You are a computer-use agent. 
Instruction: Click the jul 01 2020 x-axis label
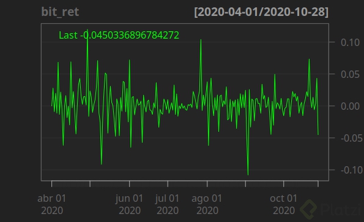tap(168, 205)
